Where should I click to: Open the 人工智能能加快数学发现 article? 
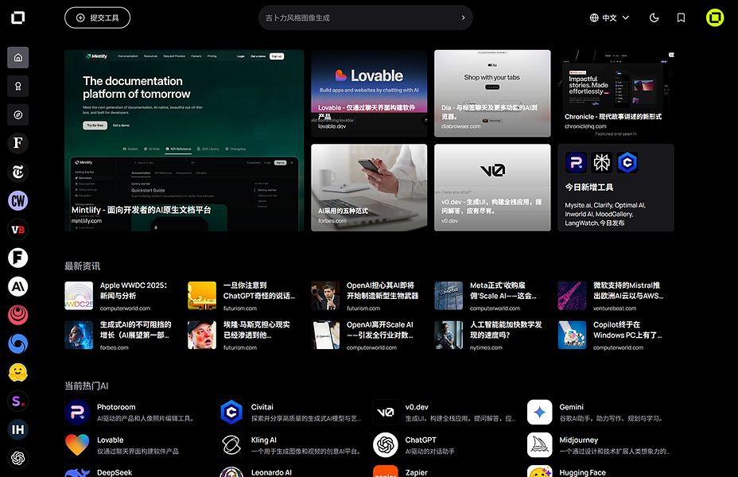click(x=492, y=335)
